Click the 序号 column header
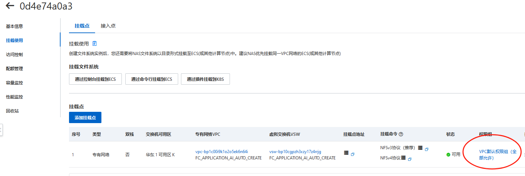The image size is (525, 176). tap(76, 134)
